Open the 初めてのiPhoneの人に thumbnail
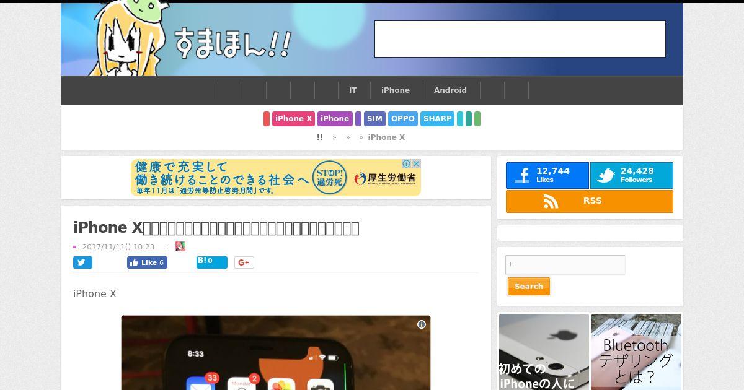Viewport: 744px width, 390px height. coord(544,352)
